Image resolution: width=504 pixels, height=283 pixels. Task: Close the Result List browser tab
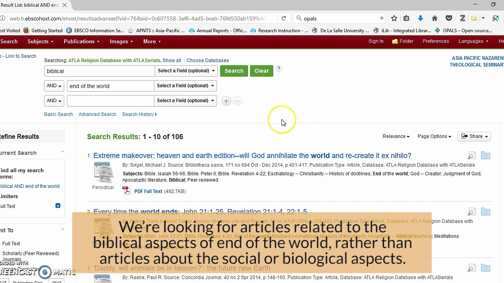click(x=65, y=5)
